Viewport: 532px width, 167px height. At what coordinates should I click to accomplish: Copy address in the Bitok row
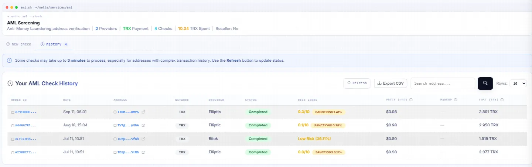115,139
